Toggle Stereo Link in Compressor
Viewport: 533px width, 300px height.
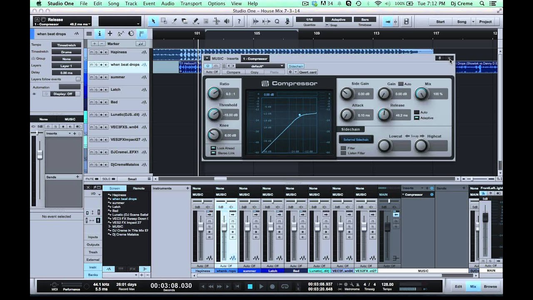click(213, 153)
